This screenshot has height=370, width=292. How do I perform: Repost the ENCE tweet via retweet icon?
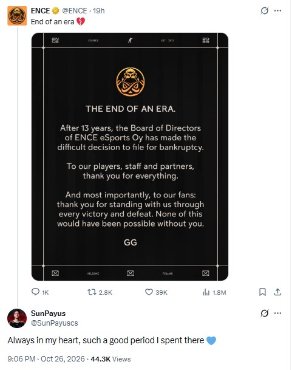[92, 292]
